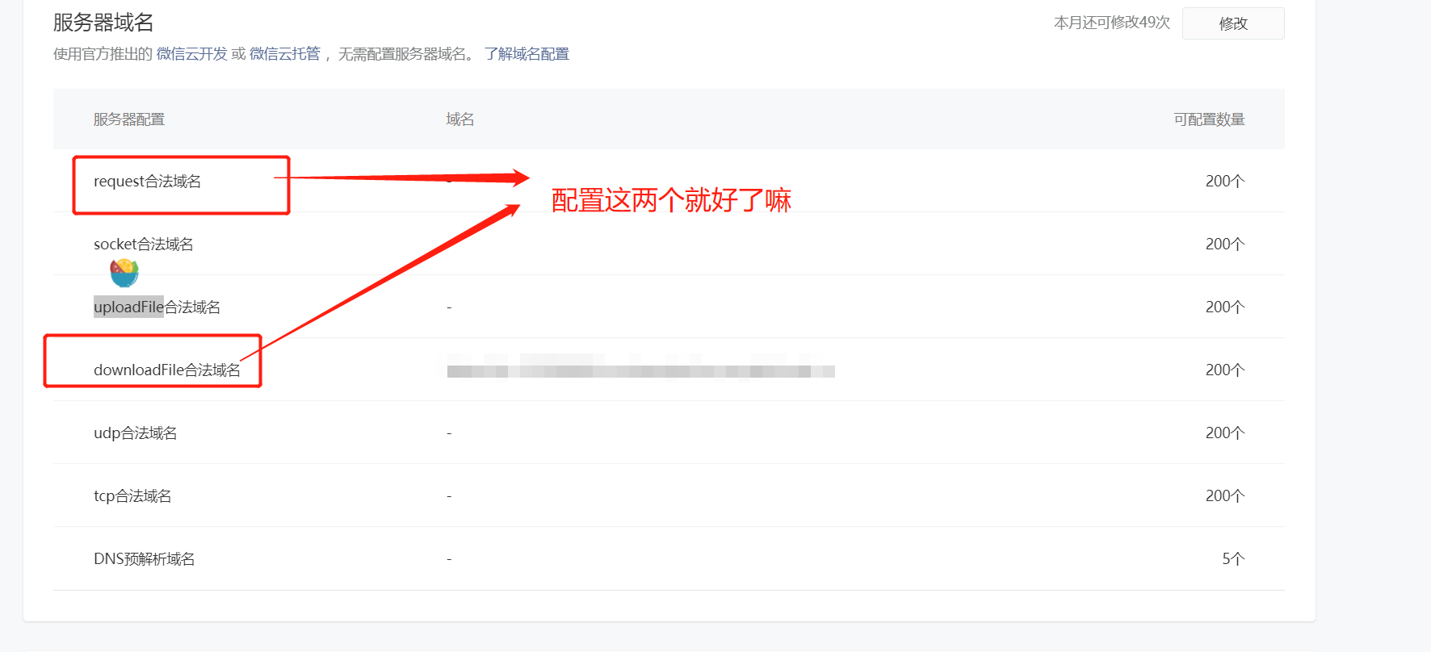This screenshot has width=1431, height=652.
Task: Select the udp合法域名 row label
Action: [x=135, y=433]
